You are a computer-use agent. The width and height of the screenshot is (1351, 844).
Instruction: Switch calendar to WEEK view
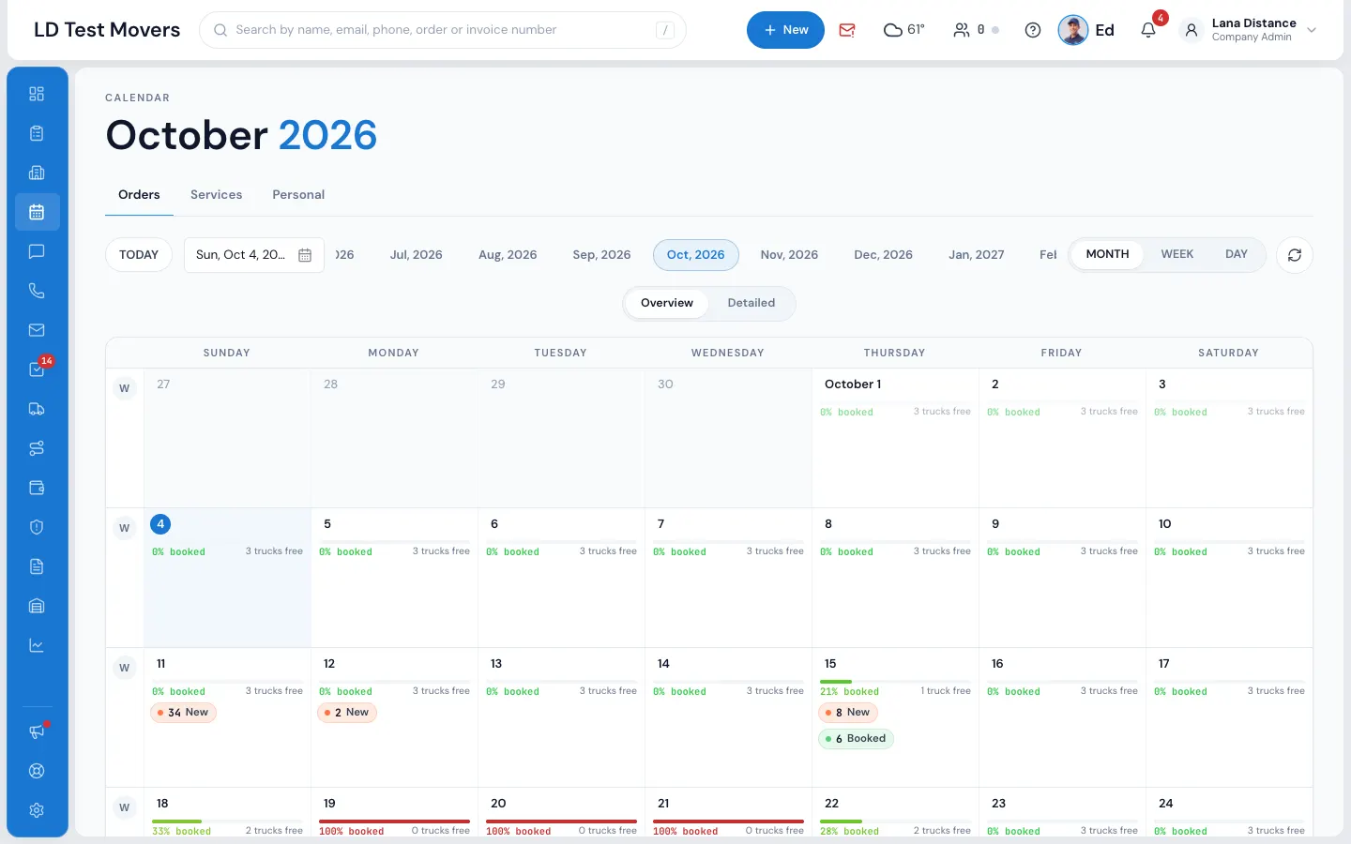(1176, 254)
